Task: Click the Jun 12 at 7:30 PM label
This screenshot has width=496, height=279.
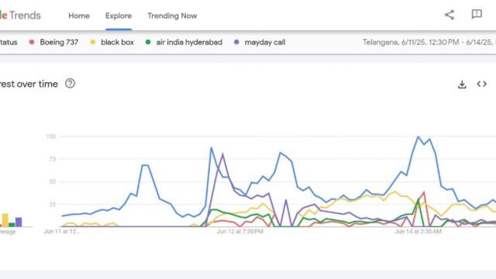Action: click(239, 232)
